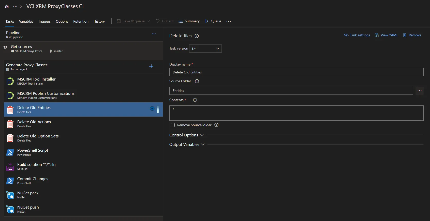Open the toolbar overflow ellipsis menu
Screen dimensions: 430x221
coord(229,22)
